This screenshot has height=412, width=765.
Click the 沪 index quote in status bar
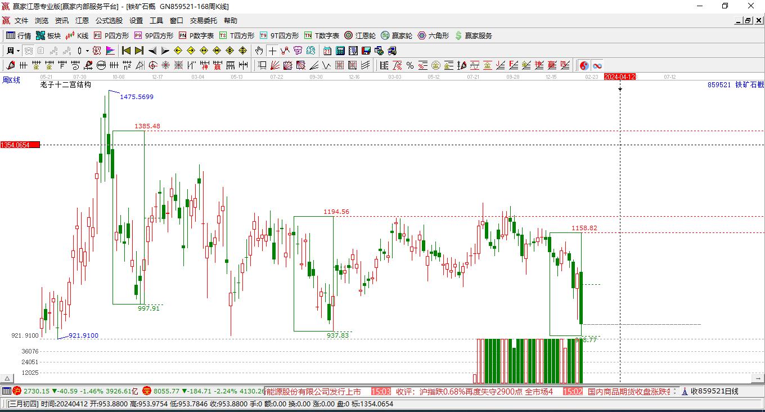(76, 391)
